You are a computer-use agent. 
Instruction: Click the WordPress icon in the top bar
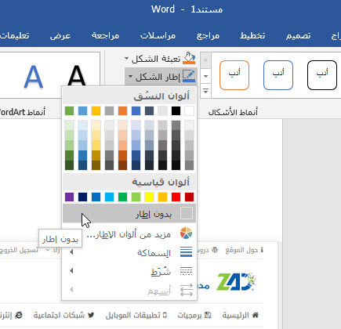215,250
